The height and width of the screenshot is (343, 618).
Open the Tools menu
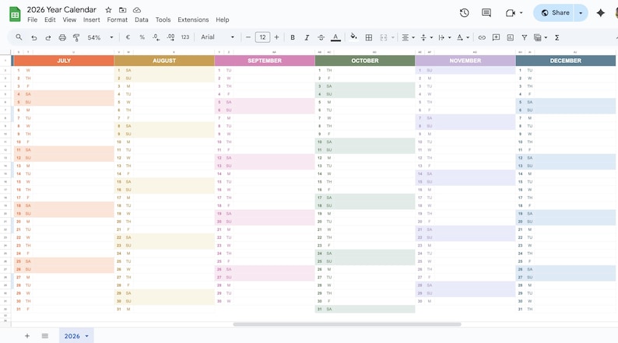163,19
